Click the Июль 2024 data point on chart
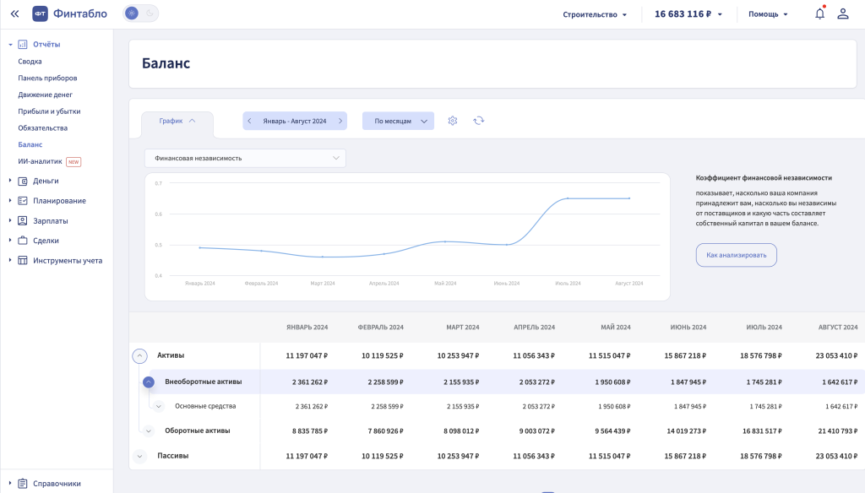The height and width of the screenshot is (493, 865). pos(568,198)
